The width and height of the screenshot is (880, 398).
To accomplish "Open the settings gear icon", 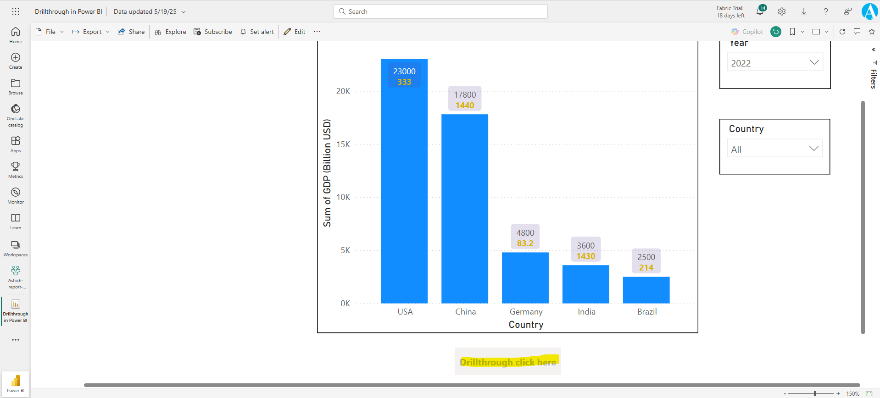I will [782, 12].
